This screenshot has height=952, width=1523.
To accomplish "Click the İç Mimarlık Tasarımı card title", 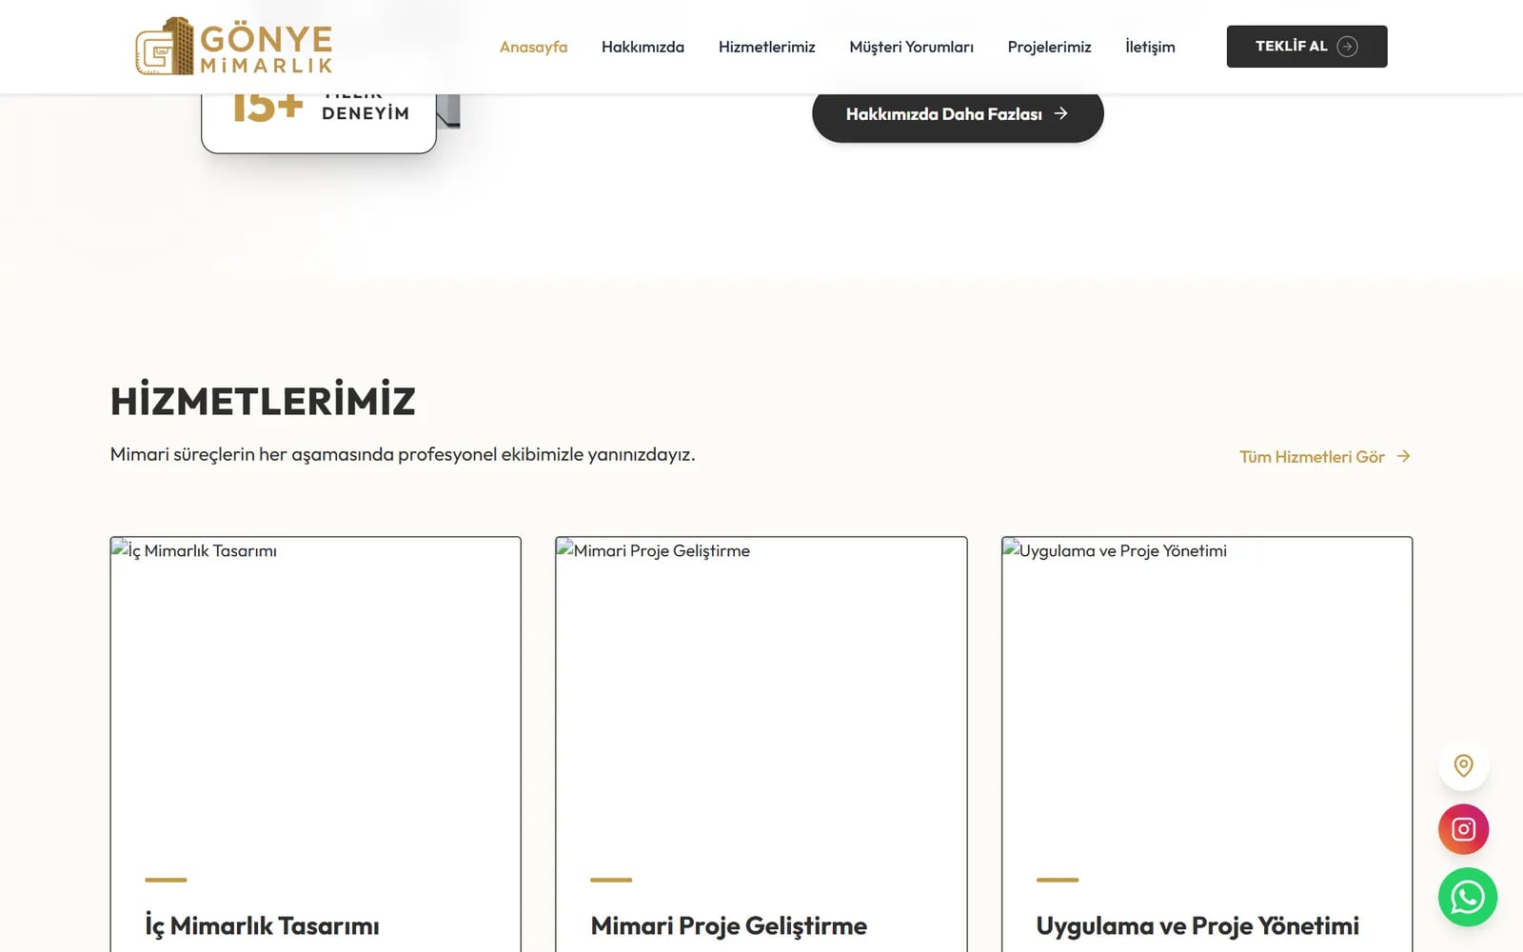I will [x=262, y=925].
